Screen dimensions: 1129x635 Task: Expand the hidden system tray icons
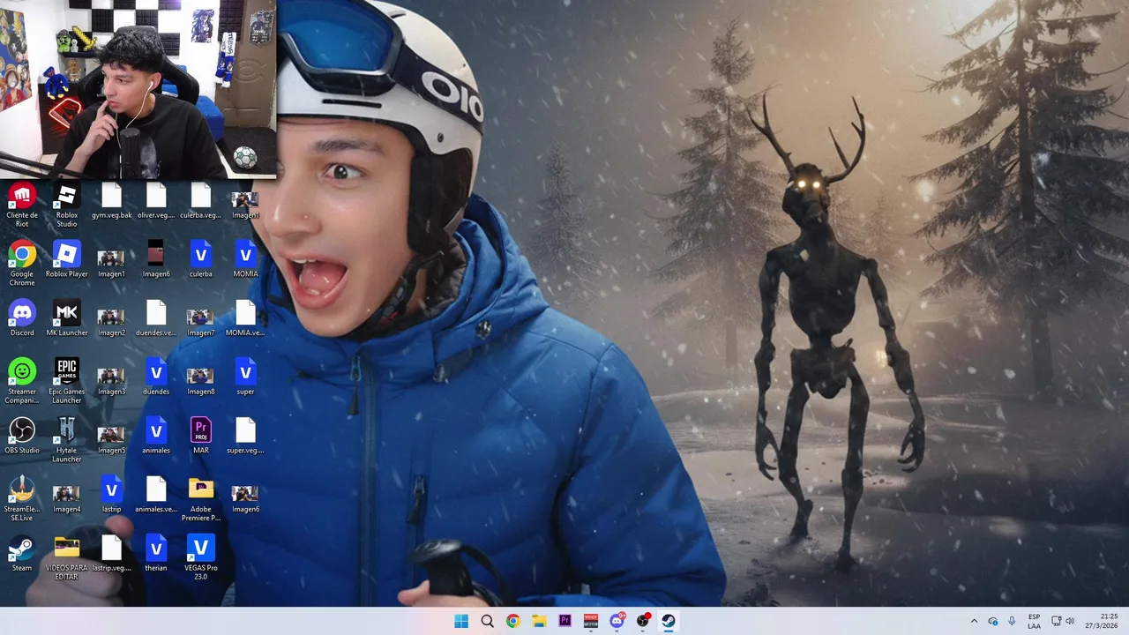tap(974, 621)
